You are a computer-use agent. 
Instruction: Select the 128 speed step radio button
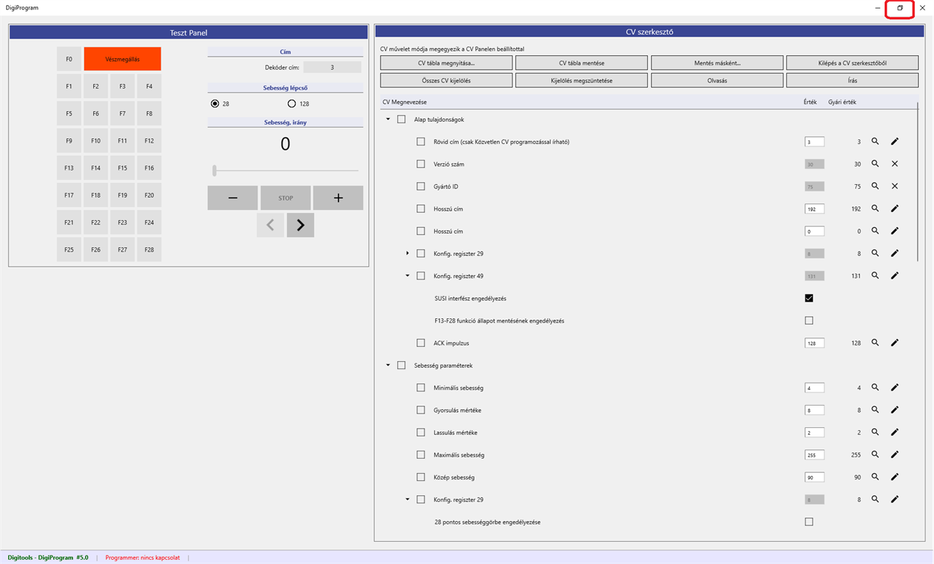click(292, 102)
